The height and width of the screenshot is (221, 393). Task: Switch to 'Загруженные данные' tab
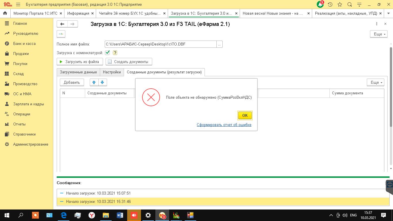78,72
